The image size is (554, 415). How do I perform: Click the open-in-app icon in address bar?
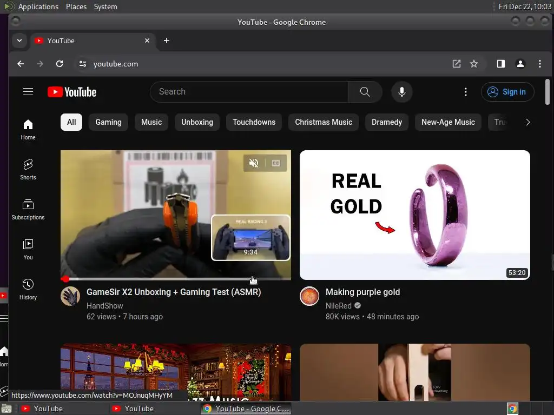(x=457, y=64)
